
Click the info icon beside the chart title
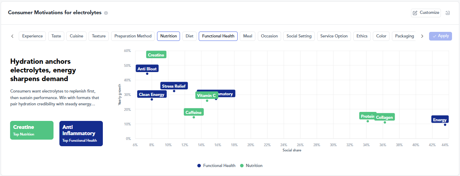click(x=106, y=13)
